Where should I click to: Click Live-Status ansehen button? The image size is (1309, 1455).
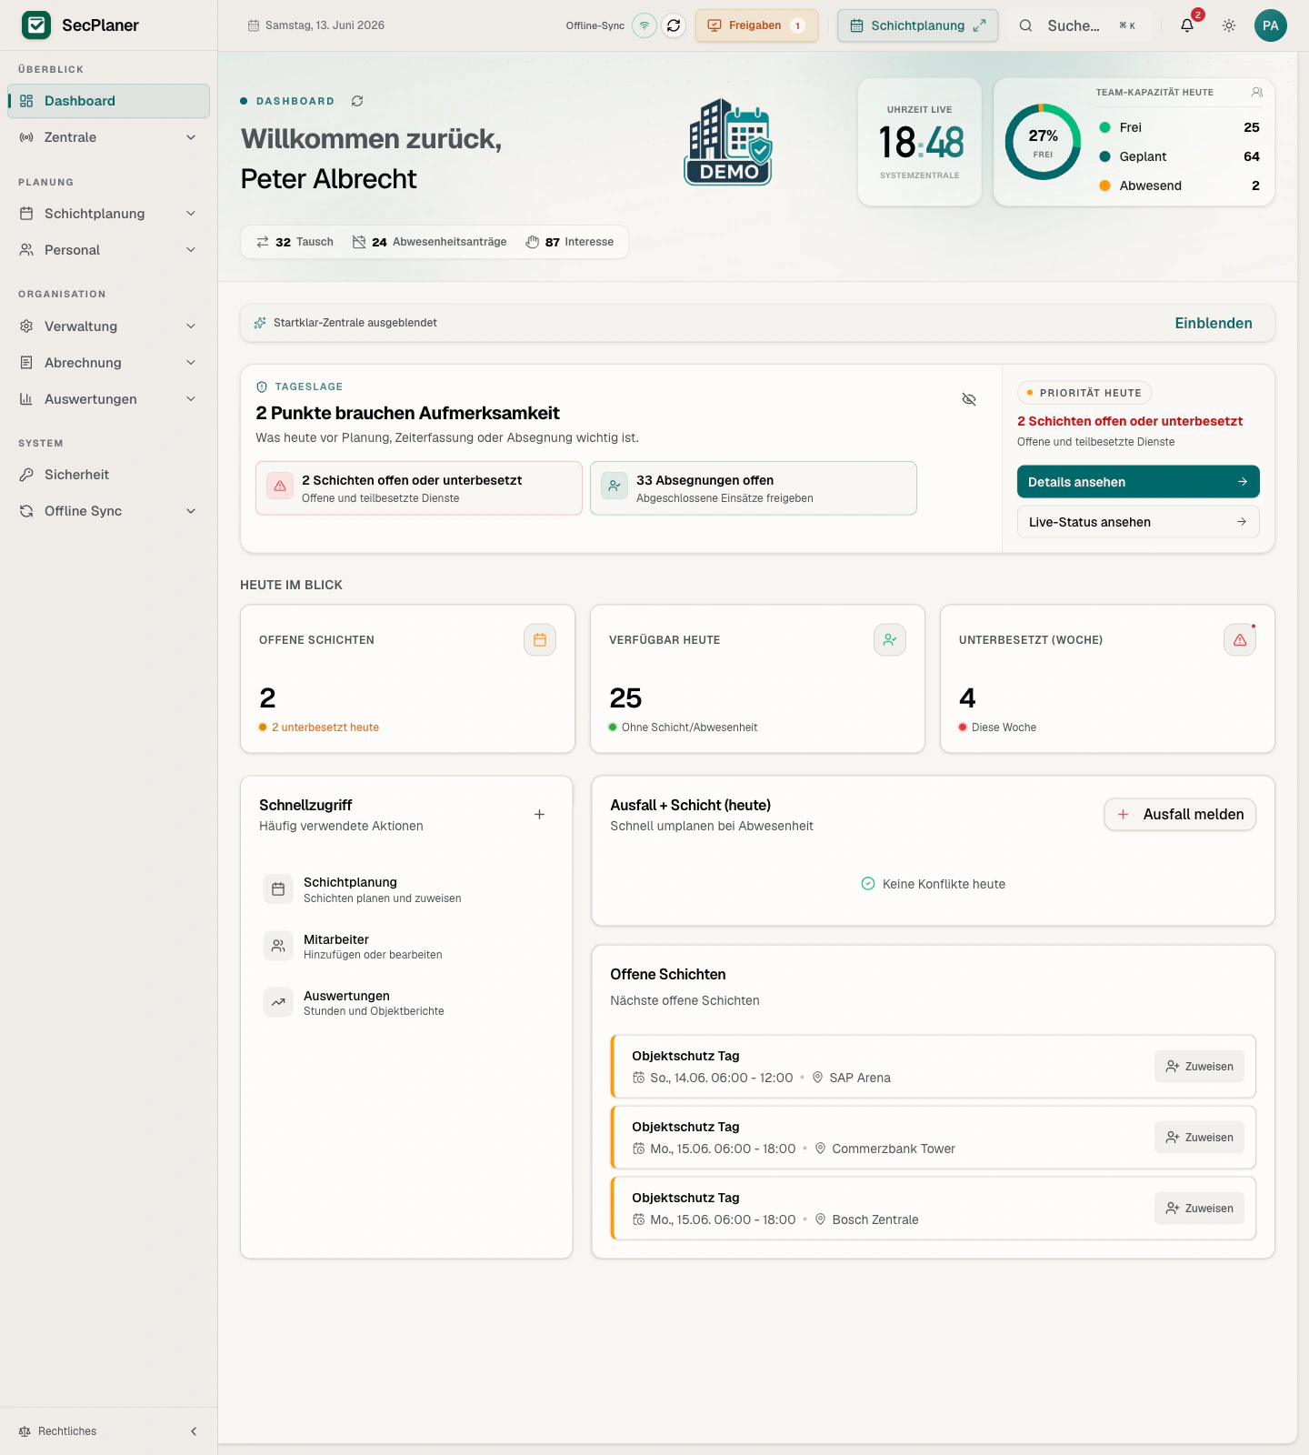pyautogui.click(x=1138, y=522)
